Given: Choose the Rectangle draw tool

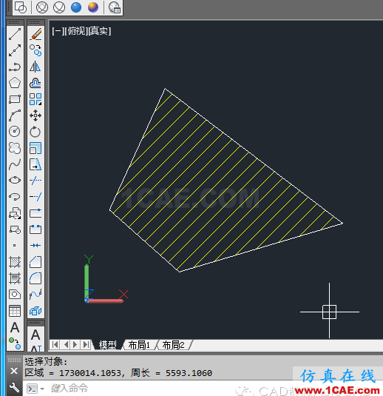Looking at the screenshot, I should coord(15,99).
